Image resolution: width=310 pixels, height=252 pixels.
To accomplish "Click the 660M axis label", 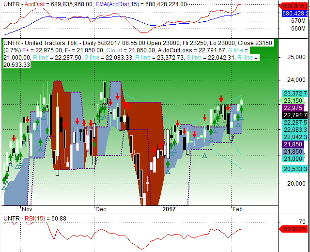I will tap(298, 29).
